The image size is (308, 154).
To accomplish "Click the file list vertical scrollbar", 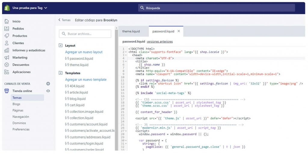I will coord(116,90).
